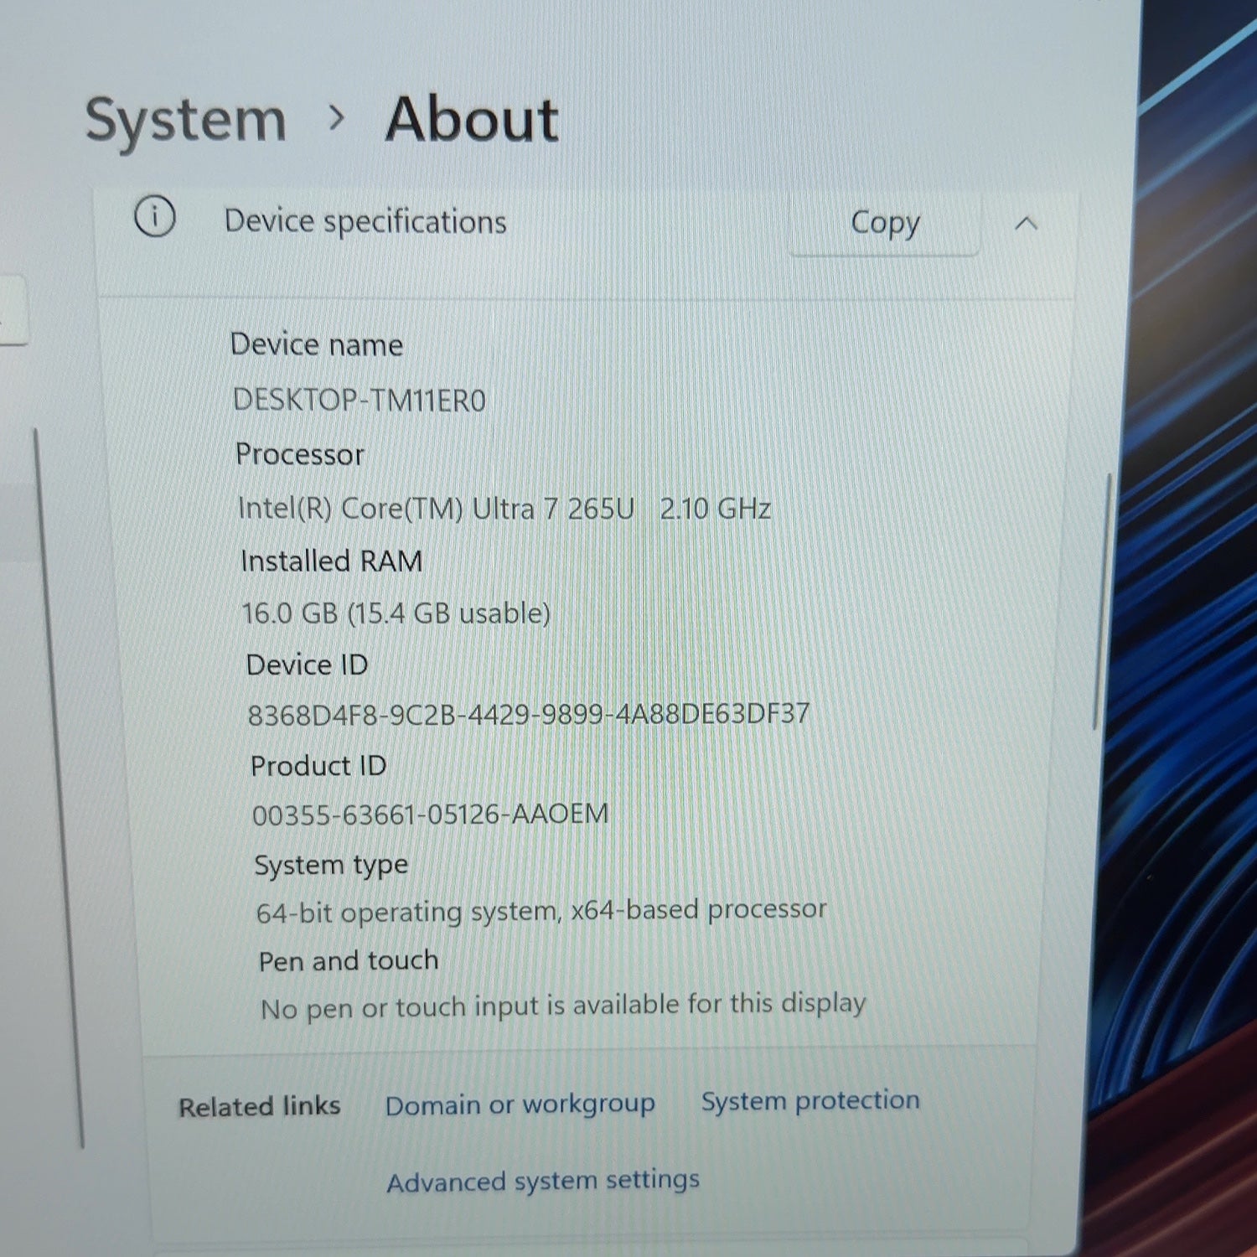Click the Device ID value 8368D4F8-9C2B
Screen dimensions: 1257x1257
[x=529, y=714]
